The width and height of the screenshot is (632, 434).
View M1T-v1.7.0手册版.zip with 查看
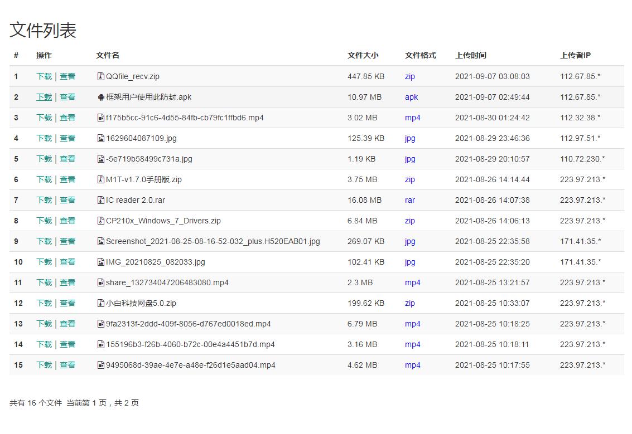pos(67,179)
